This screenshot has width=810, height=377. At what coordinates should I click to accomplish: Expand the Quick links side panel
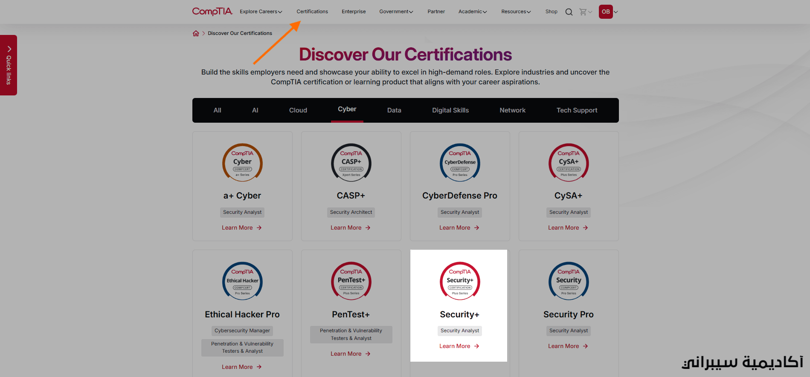(x=9, y=65)
